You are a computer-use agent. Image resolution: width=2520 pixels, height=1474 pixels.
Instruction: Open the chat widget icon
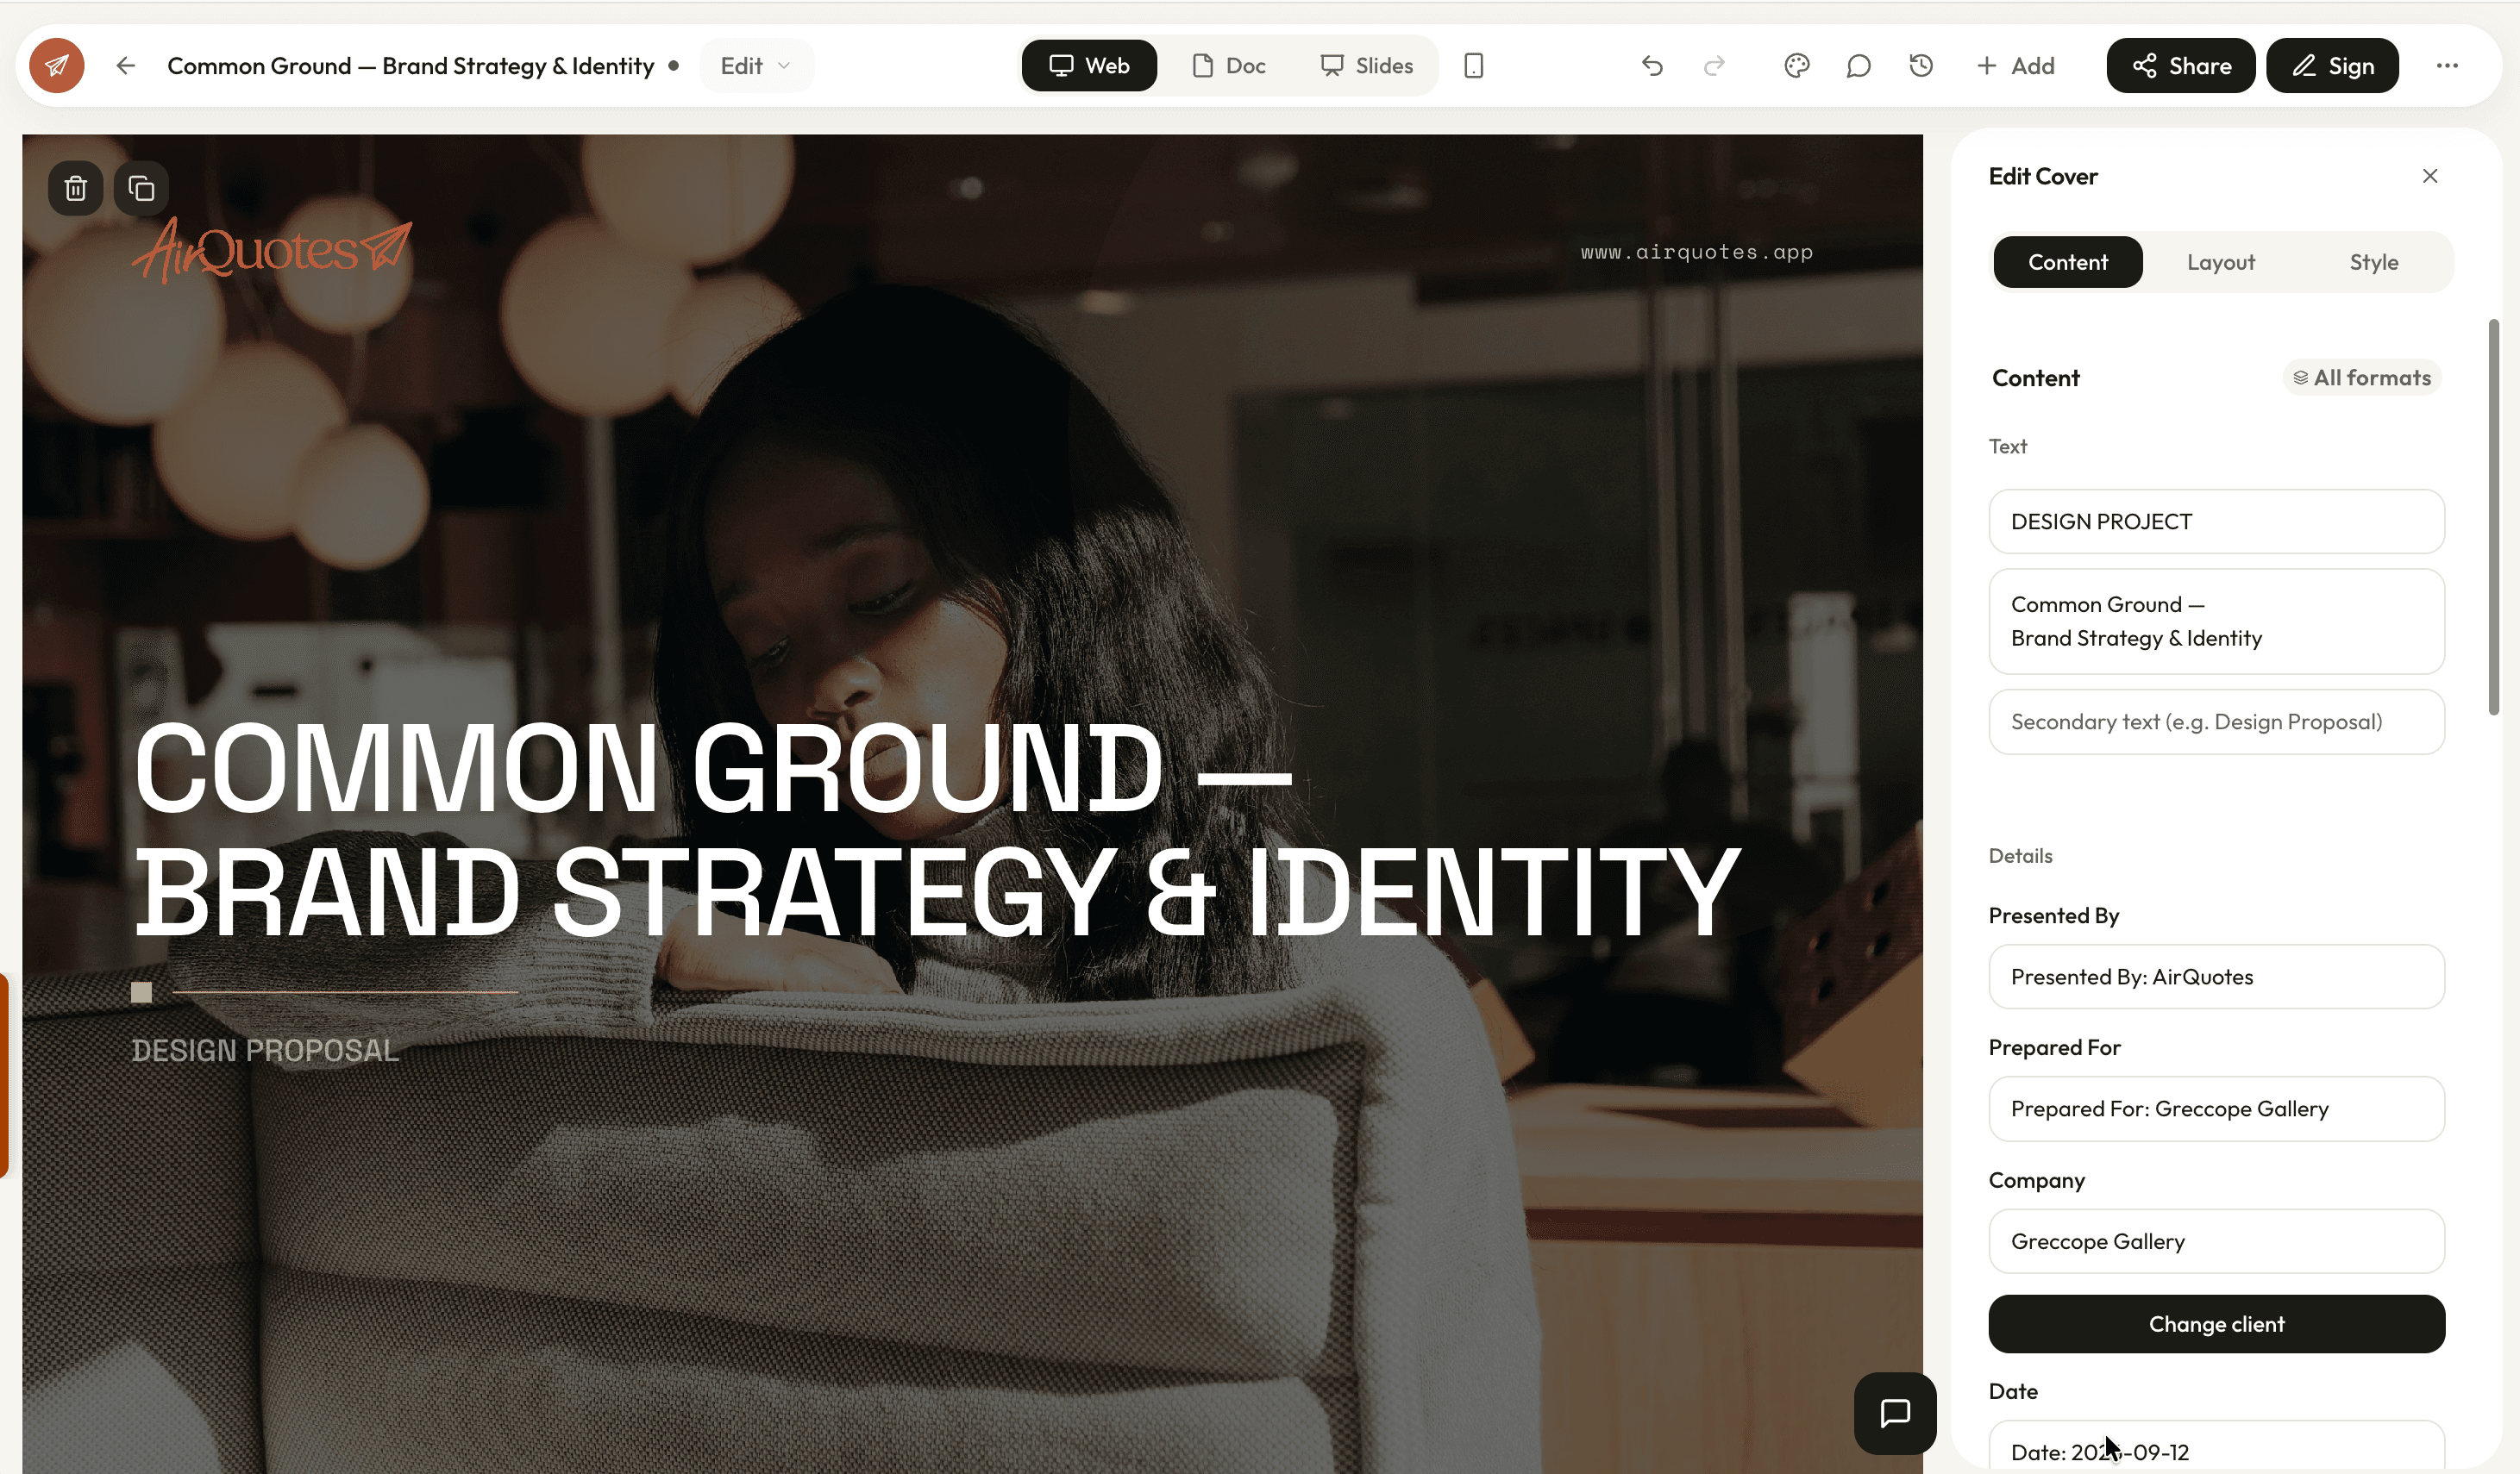tap(1895, 1413)
